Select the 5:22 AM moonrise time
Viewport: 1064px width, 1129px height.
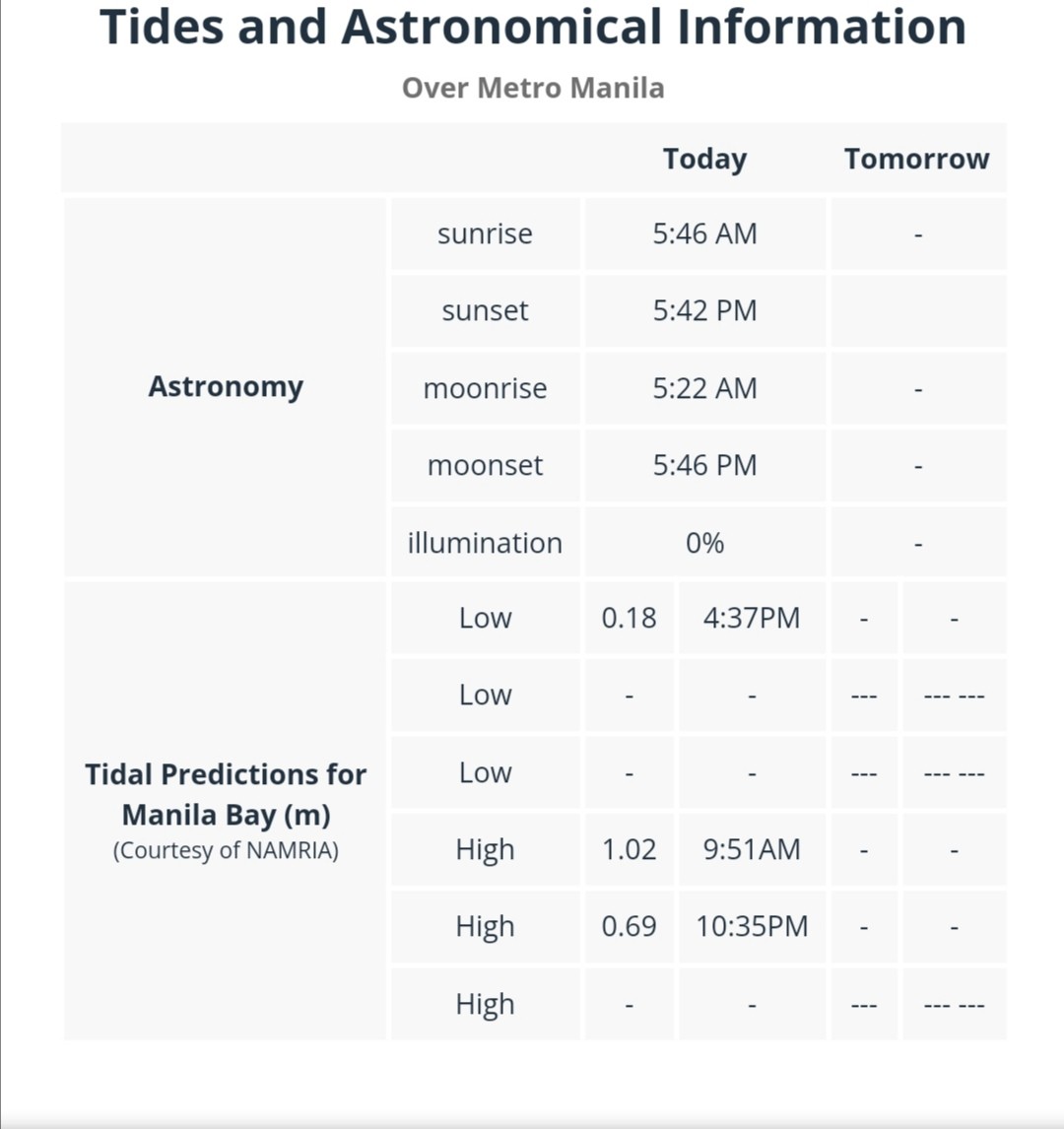(704, 389)
